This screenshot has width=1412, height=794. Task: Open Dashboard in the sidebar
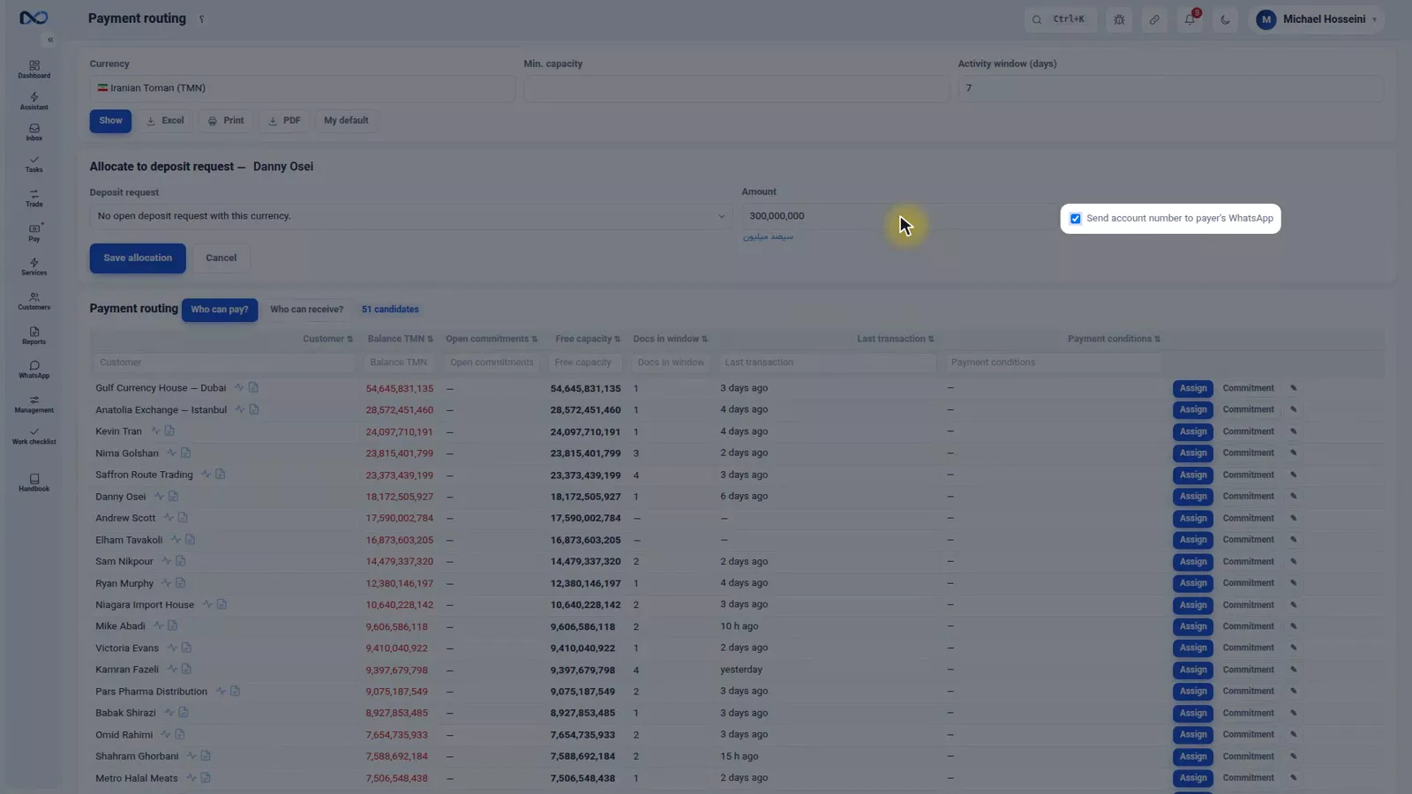point(34,70)
